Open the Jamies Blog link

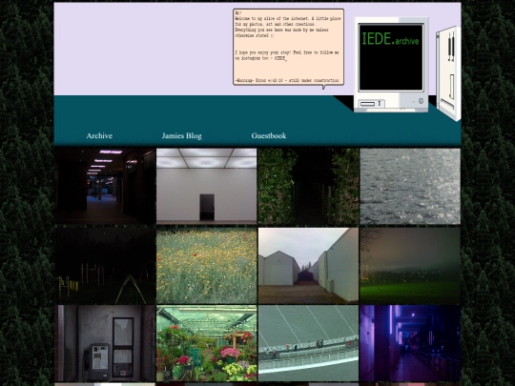[181, 135]
